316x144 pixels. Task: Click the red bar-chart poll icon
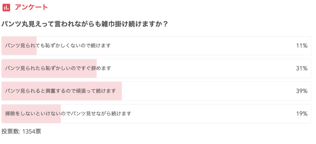pyautogui.click(x=6, y=8)
